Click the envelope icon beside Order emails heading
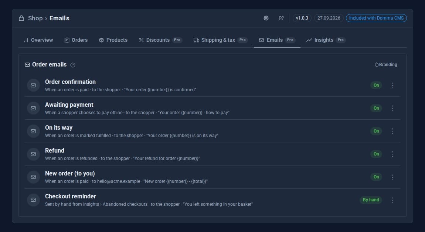The image size is (425, 232). point(27,65)
